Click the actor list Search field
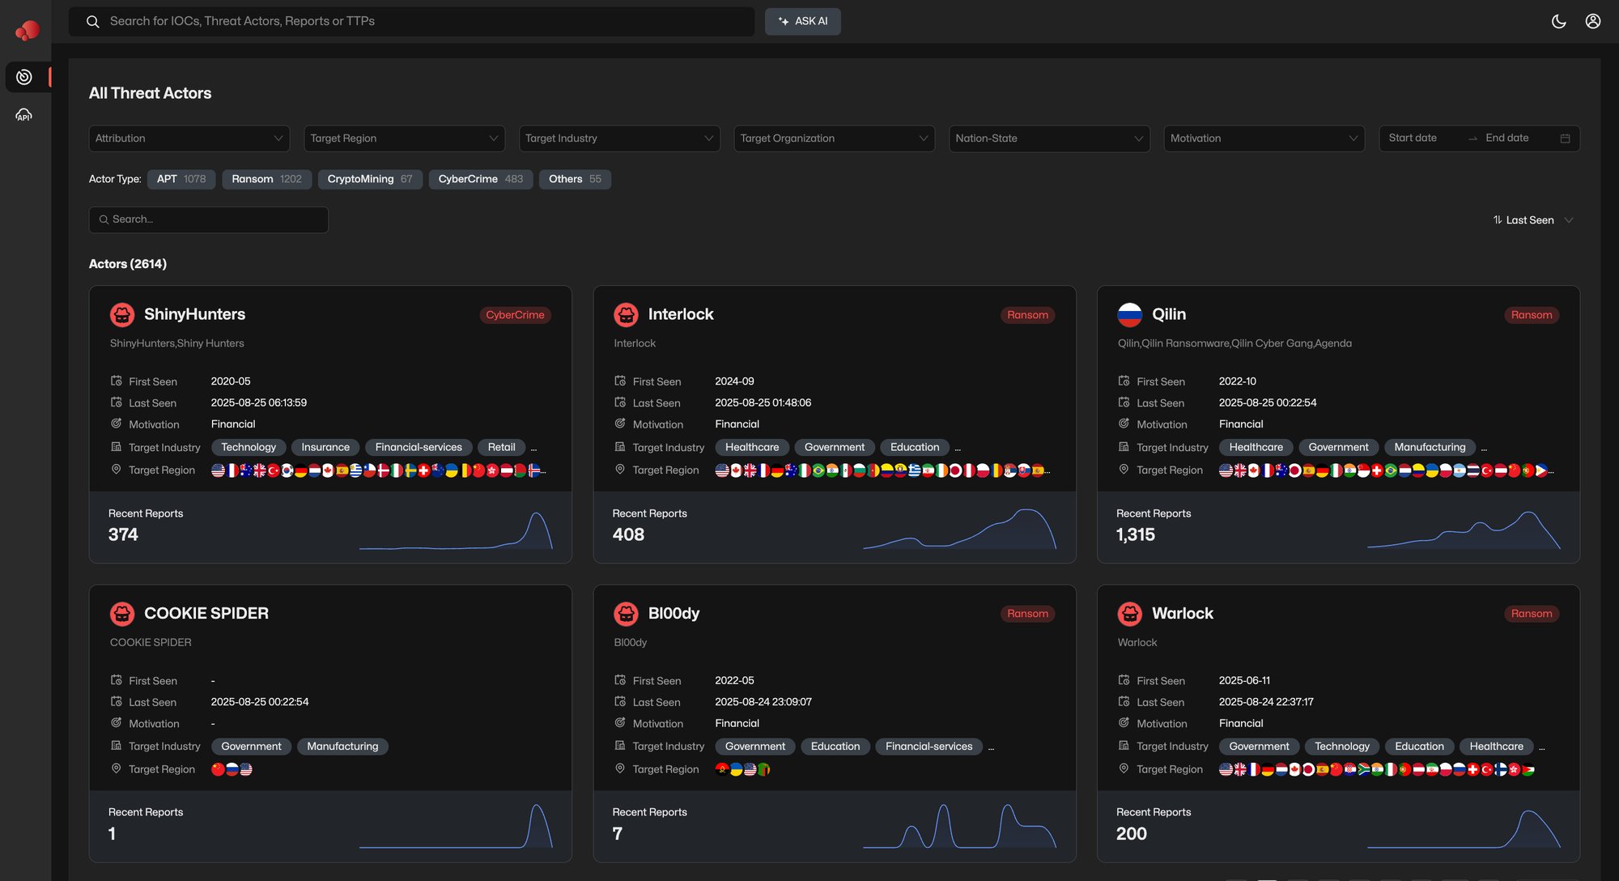1619x881 pixels. tap(208, 219)
